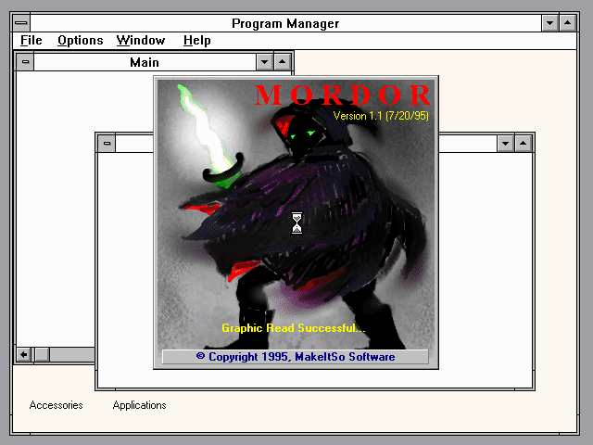Open the Main window control menu box
Viewport: 593px width, 445px height.
(x=25, y=62)
